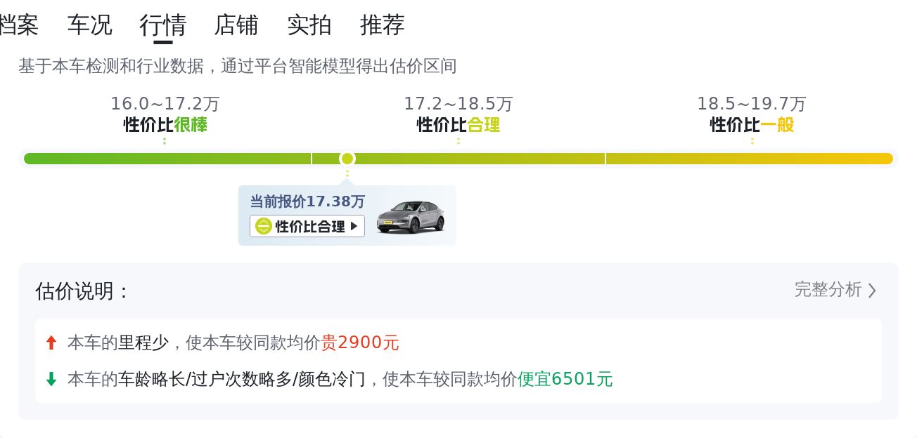Click the 17.2~18.5万 range text
The image size is (917, 438).
[x=458, y=104]
